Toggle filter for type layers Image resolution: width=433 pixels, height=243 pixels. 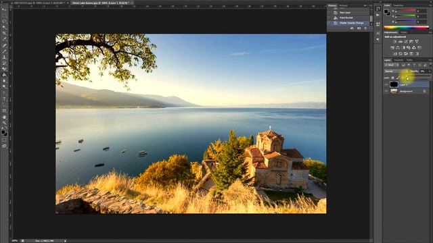[x=414, y=65]
